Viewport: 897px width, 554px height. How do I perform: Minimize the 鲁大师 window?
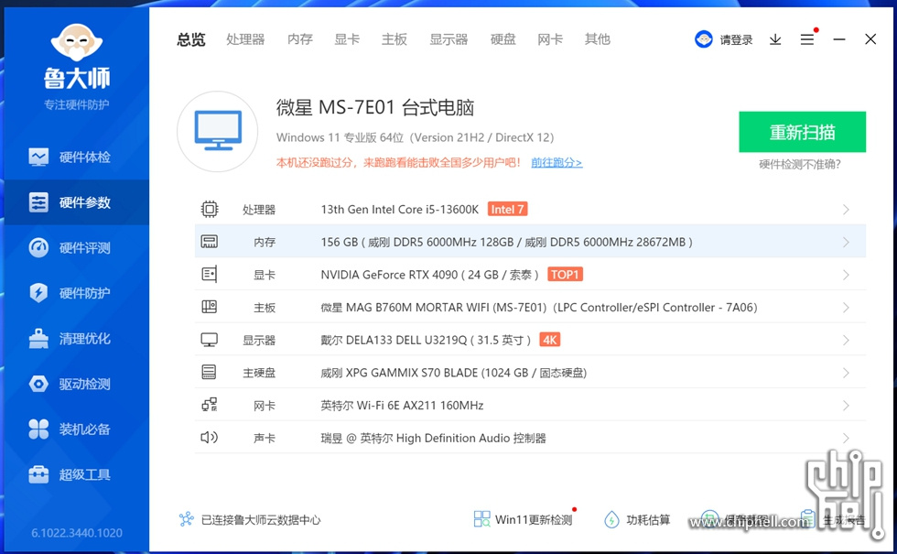(839, 39)
